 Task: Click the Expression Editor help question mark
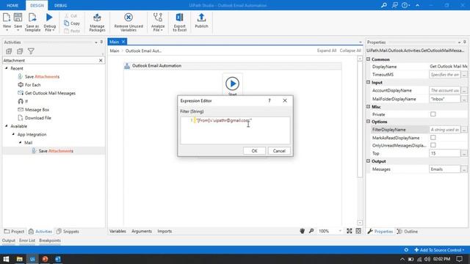[x=270, y=100]
